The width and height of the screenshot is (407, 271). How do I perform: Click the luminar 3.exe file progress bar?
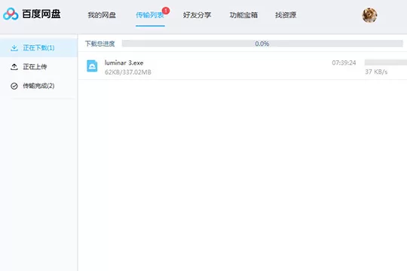386,62
